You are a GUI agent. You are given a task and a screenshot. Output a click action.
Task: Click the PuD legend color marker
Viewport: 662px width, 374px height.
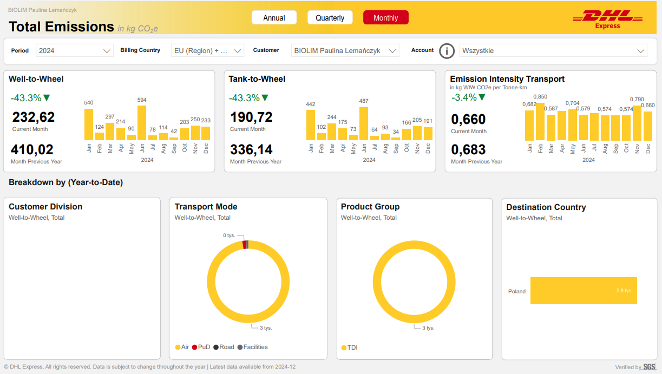click(x=195, y=347)
